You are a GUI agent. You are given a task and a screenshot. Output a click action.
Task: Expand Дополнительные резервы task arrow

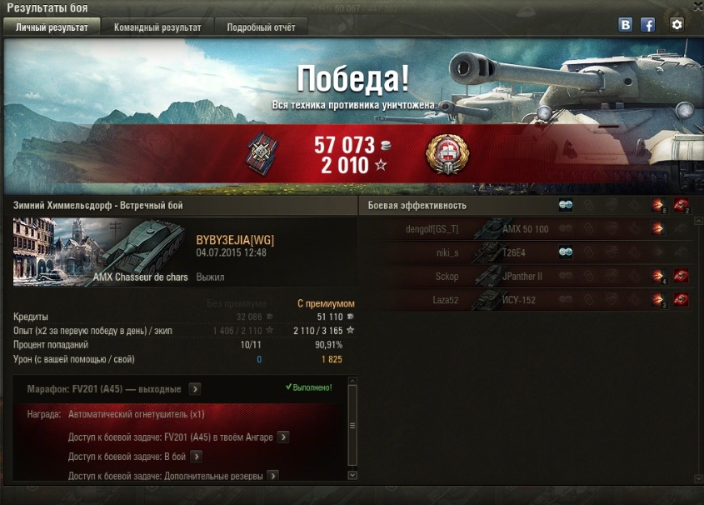click(x=272, y=476)
